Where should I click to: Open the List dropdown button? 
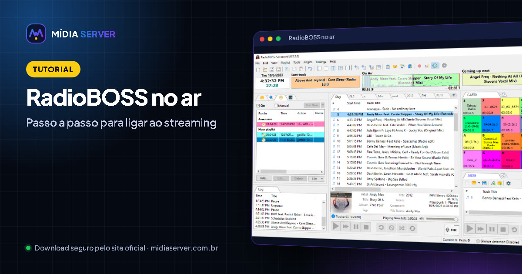pos(316,178)
